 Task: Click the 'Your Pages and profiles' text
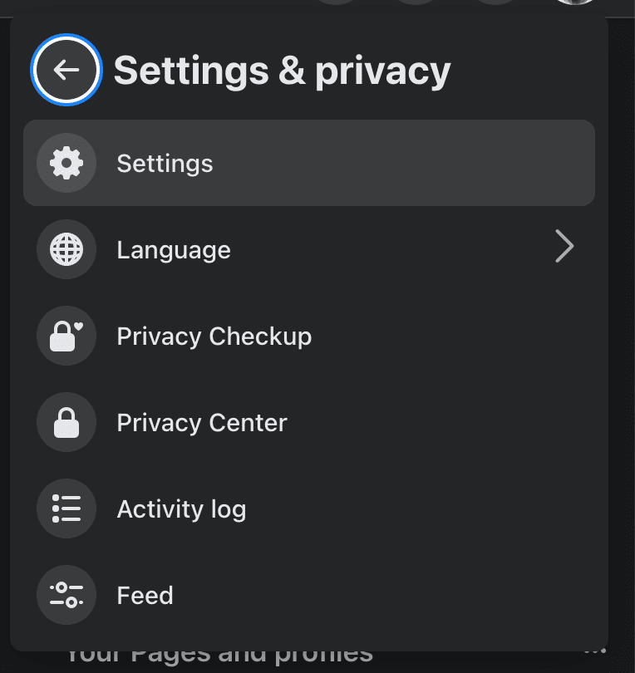[x=219, y=657]
